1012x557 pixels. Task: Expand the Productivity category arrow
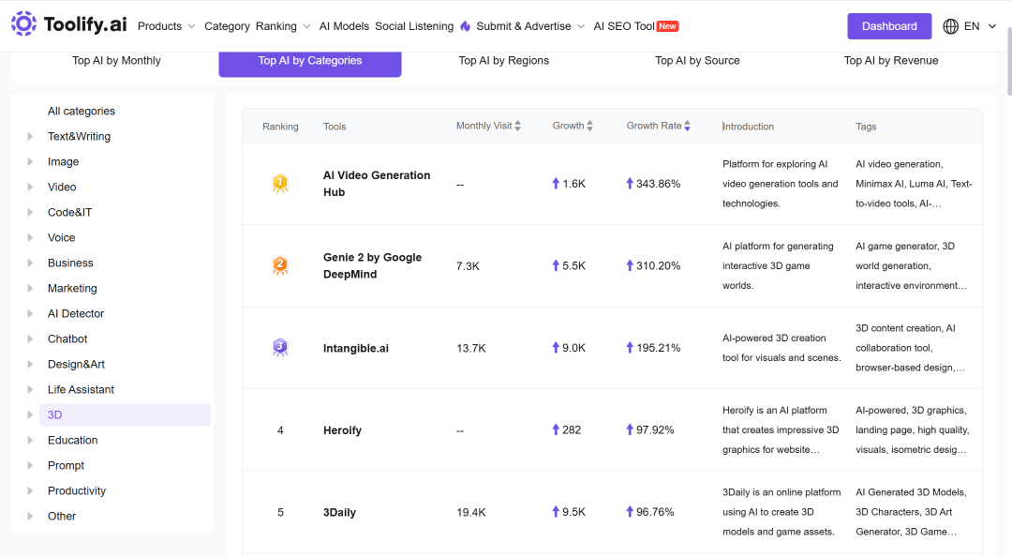[x=30, y=491]
